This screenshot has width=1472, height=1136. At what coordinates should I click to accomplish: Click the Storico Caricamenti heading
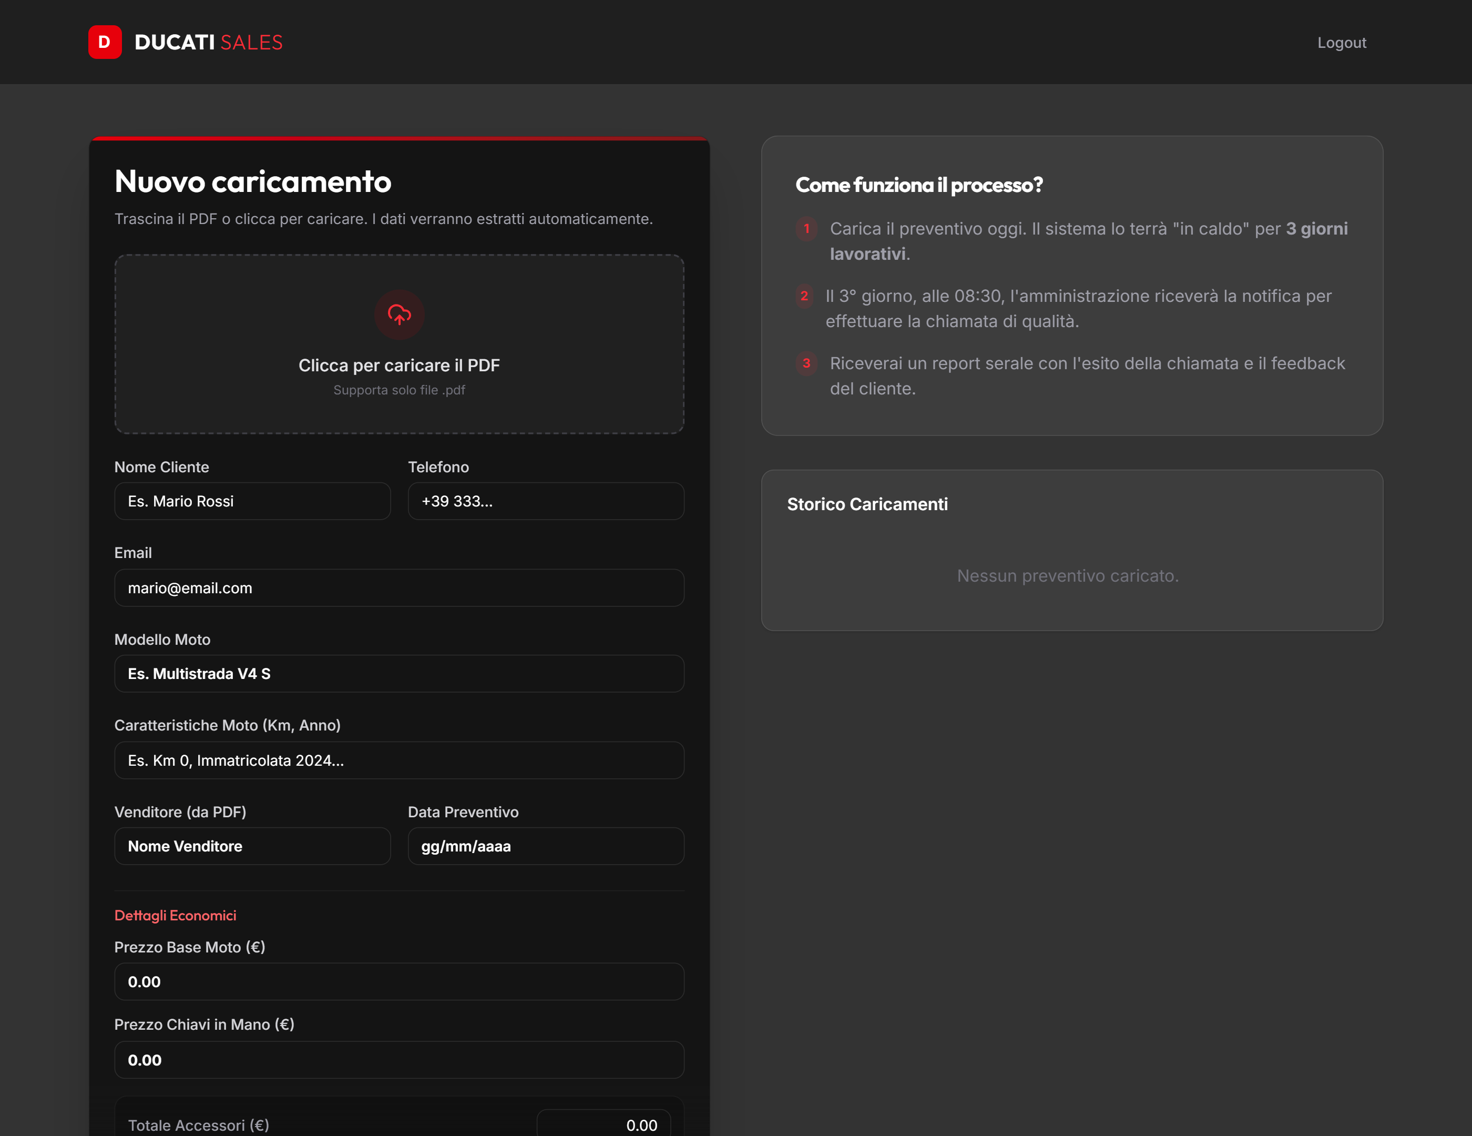tap(867, 504)
